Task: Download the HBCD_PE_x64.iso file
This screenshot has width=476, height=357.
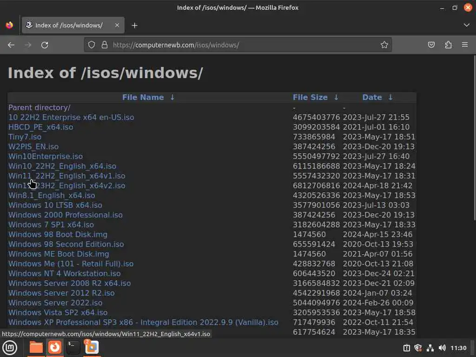Action: click(41, 127)
